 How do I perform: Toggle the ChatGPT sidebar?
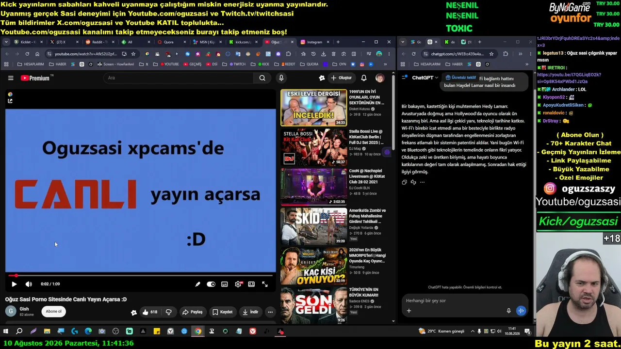(x=405, y=78)
